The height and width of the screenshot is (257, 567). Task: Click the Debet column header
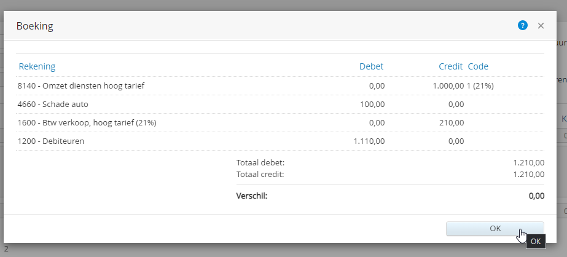[x=372, y=66]
